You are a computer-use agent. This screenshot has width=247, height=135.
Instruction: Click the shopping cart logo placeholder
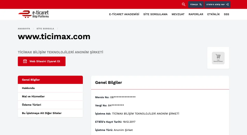tap(218, 58)
